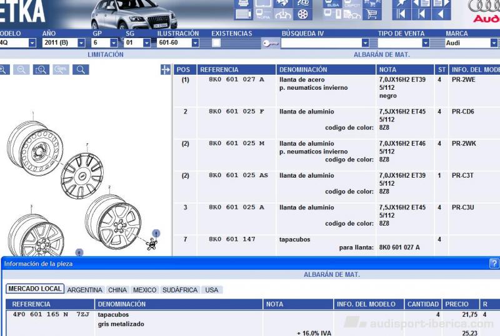Image resolution: width=500 pixels, height=336 pixels.
Task: Open the Ilustración 601-60 dropdown
Action: pyautogui.click(x=195, y=42)
